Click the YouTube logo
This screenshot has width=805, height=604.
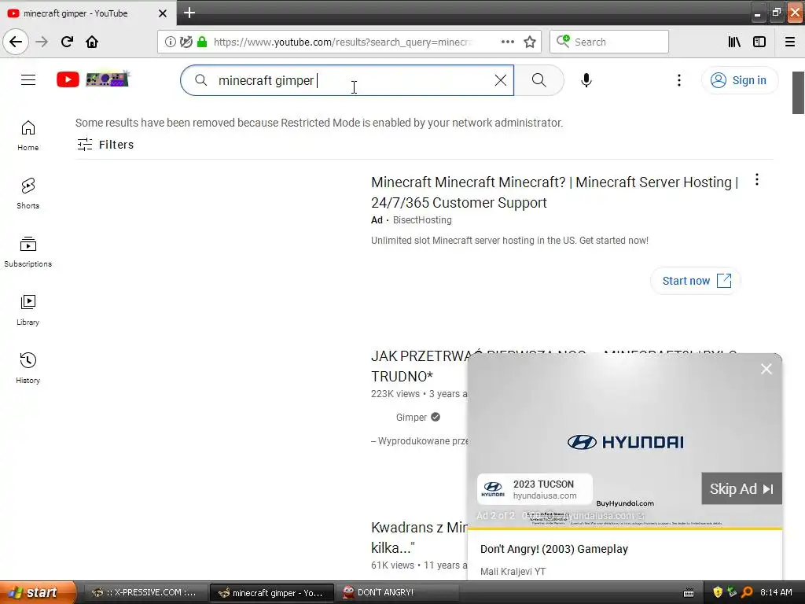[93, 79]
